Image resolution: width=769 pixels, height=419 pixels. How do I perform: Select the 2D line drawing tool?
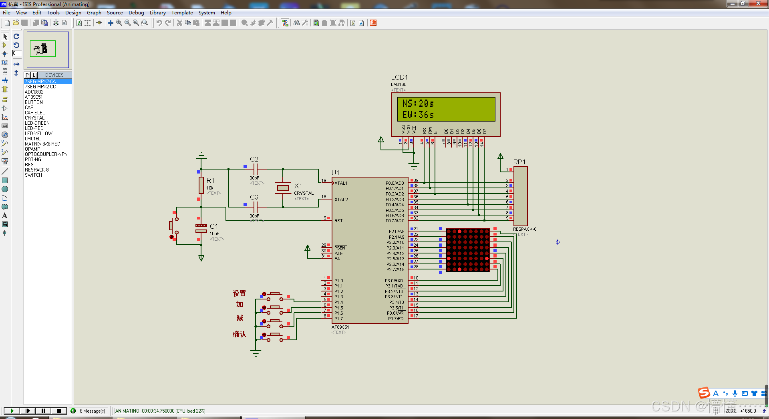[5, 172]
